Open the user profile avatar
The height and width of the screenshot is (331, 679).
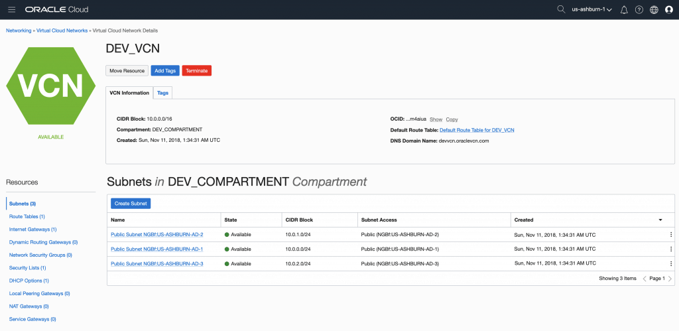click(668, 10)
